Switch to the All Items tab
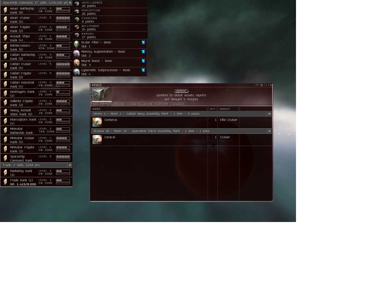The height and width of the screenshot is (296, 370). click(101, 104)
